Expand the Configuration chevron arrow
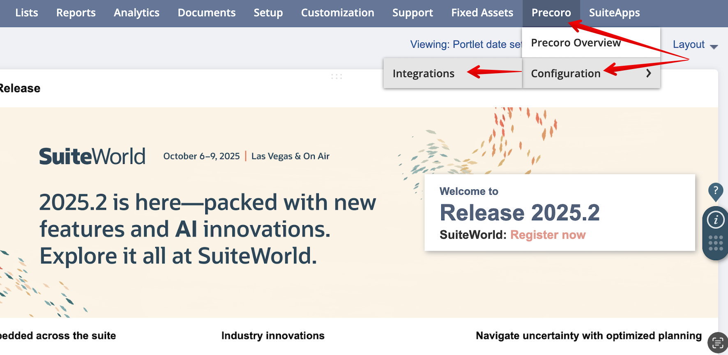728x355 pixels. pos(649,73)
